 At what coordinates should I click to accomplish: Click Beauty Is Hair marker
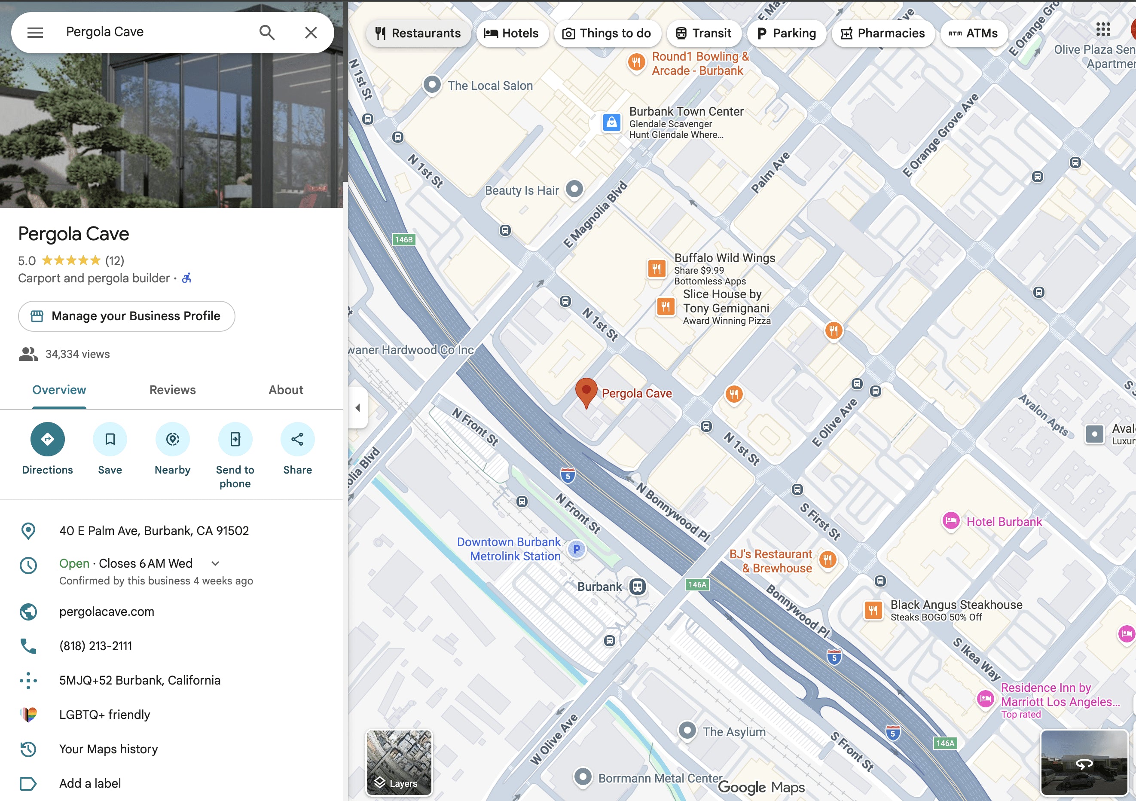574,190
